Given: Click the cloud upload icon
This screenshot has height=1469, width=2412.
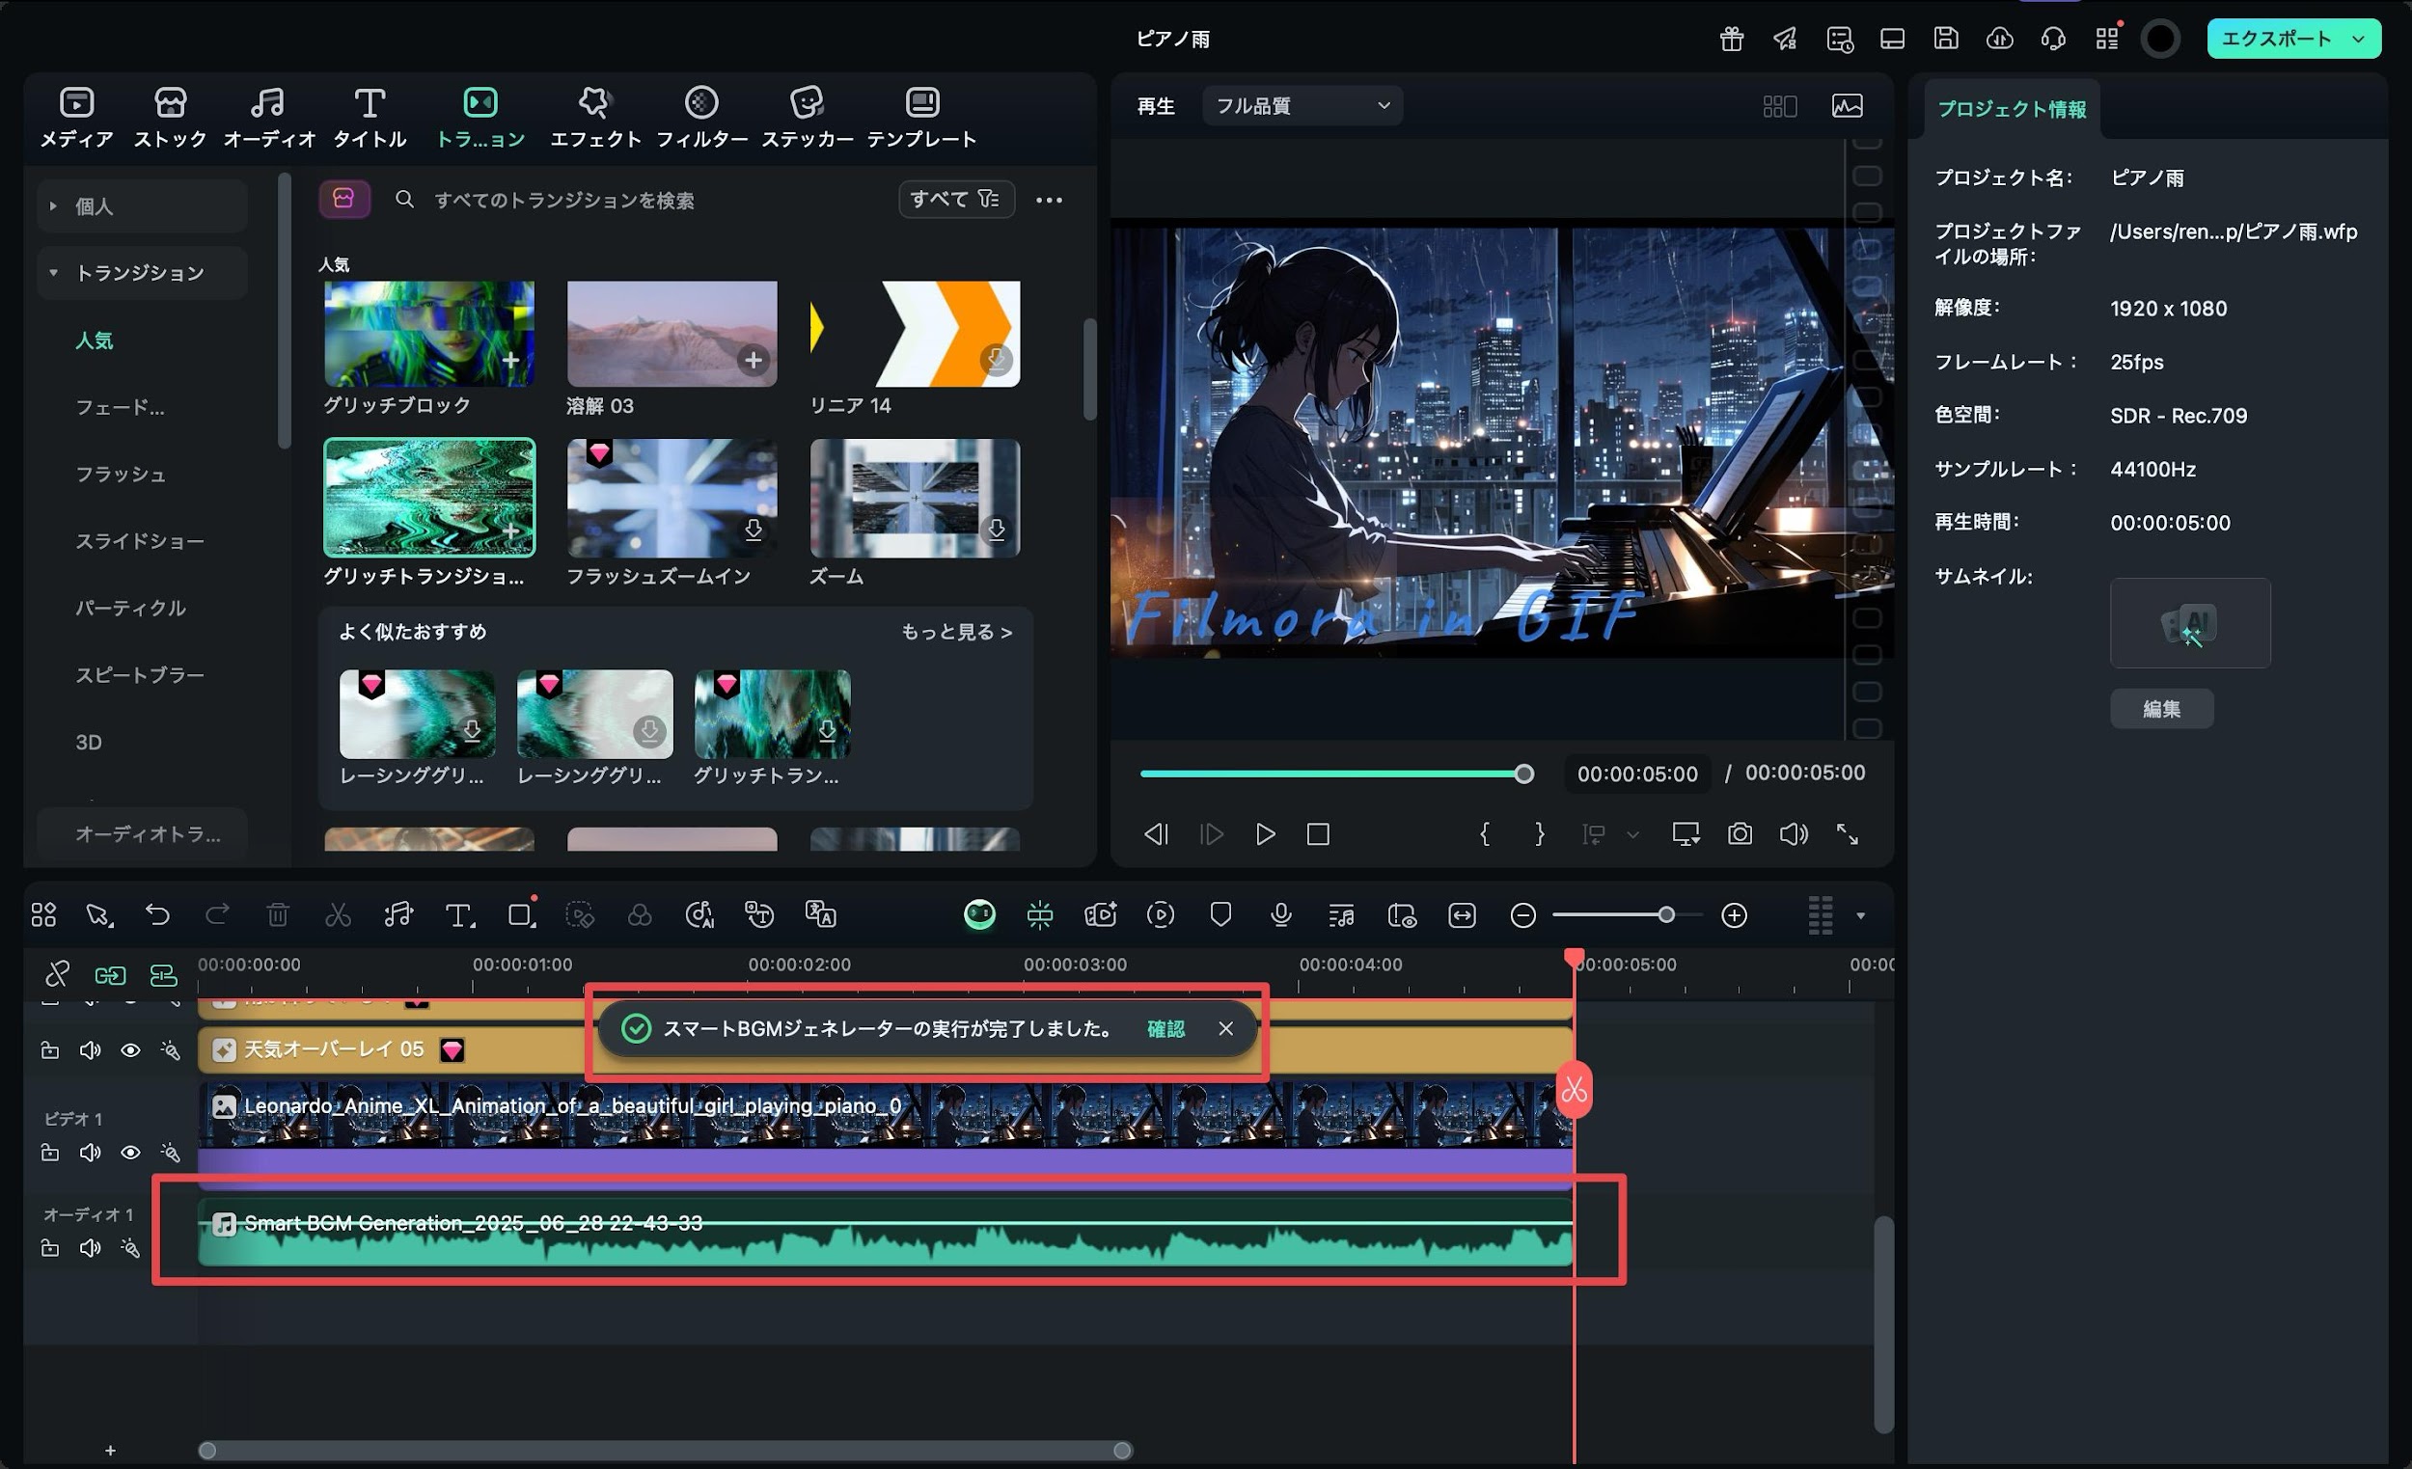Looking at the screenshot, I should (x=2000, y=40).
